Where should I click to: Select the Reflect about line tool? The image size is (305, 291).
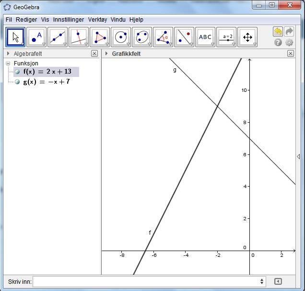coord(184,37)
